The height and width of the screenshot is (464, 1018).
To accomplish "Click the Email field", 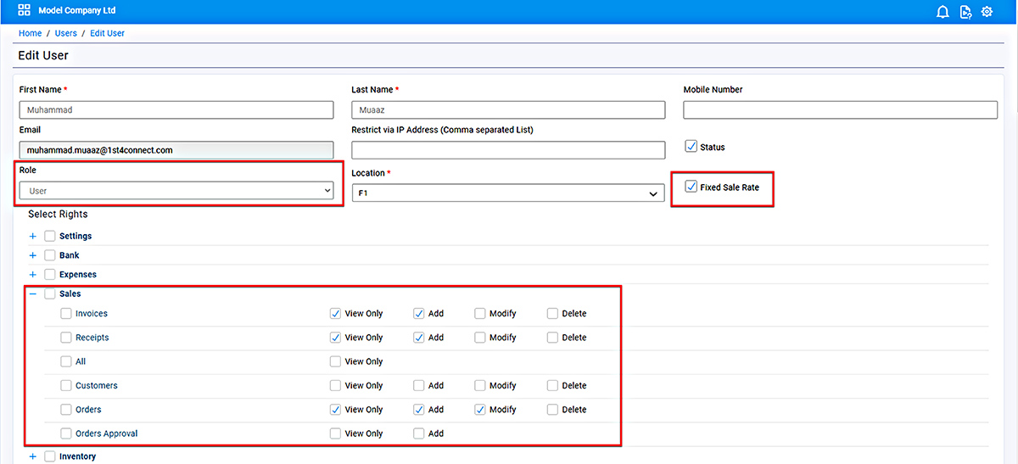I will coord(176,150).
